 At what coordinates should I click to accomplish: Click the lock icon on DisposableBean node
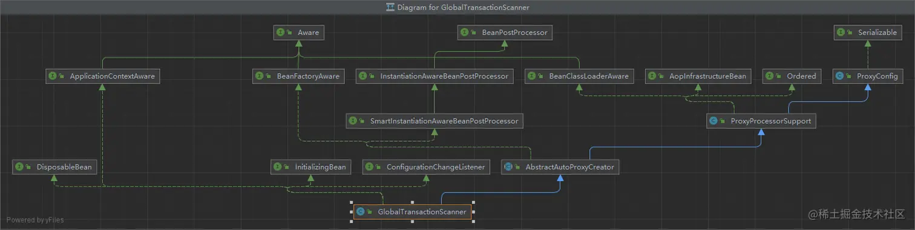click(29, 167)
